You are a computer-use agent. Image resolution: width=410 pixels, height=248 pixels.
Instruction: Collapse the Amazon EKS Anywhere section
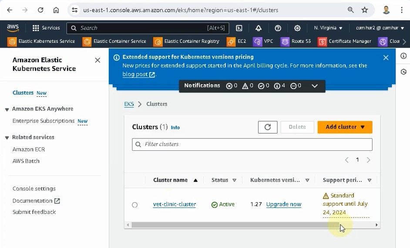(7, 109)
